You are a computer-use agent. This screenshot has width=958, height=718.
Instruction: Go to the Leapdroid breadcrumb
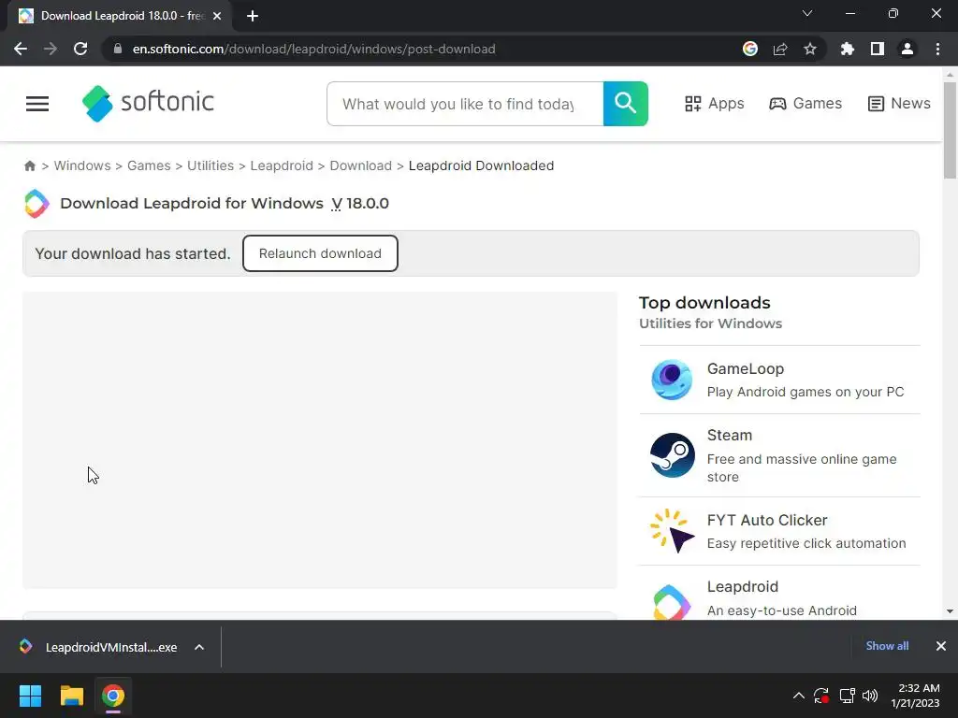pos(282,165)
